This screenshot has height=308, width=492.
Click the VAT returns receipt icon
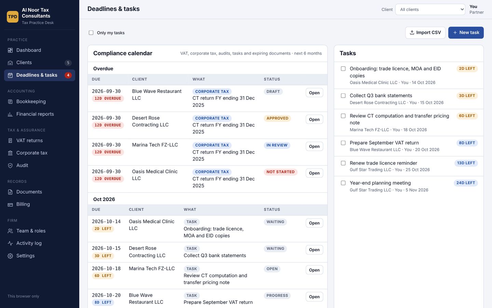click(x=10, y=141)
